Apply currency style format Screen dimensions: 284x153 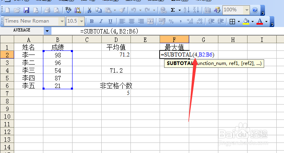coord(162,21)
